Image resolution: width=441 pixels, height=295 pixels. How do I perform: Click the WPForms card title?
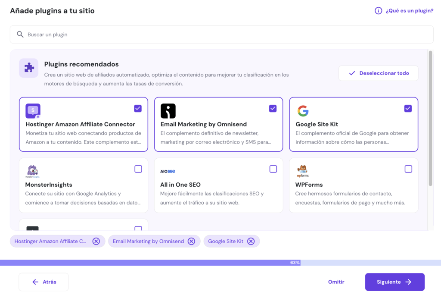pyautogui.click(x=309, y=185)
